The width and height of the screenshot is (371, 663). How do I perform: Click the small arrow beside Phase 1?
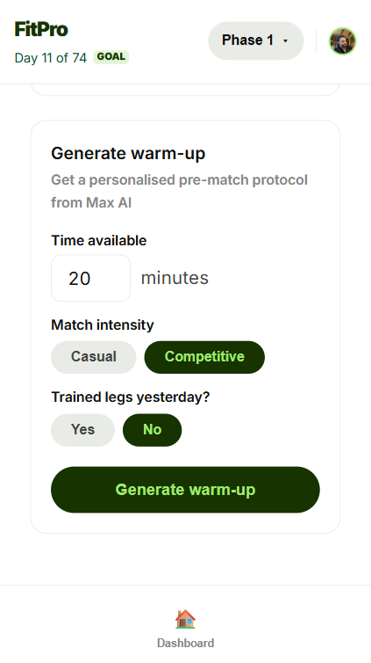285,41
